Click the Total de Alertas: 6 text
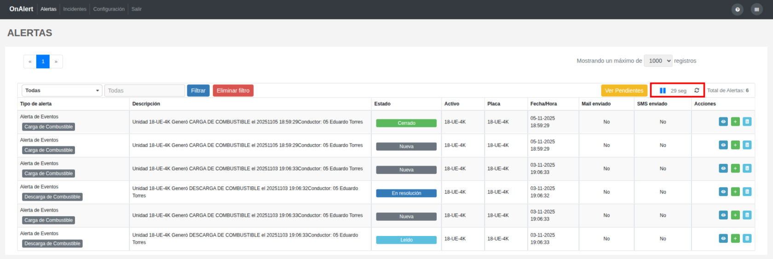The height and width of the screenshot is (259, 773). tap(728, 90)
